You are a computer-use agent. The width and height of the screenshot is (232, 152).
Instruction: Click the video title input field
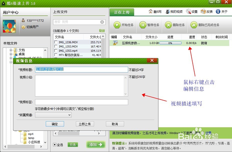pos(82,69)
